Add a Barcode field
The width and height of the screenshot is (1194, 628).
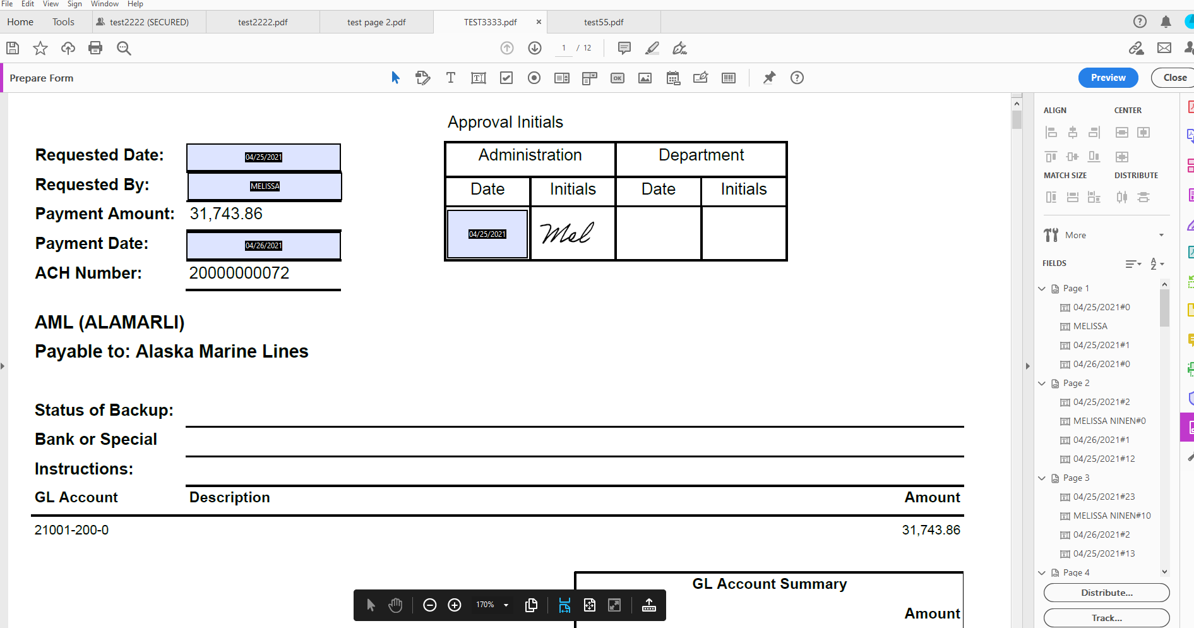(x=728, y=78)
